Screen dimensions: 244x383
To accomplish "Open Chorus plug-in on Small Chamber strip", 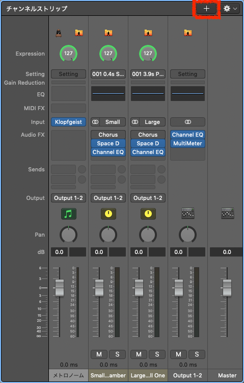I will [x=109, y=135].
